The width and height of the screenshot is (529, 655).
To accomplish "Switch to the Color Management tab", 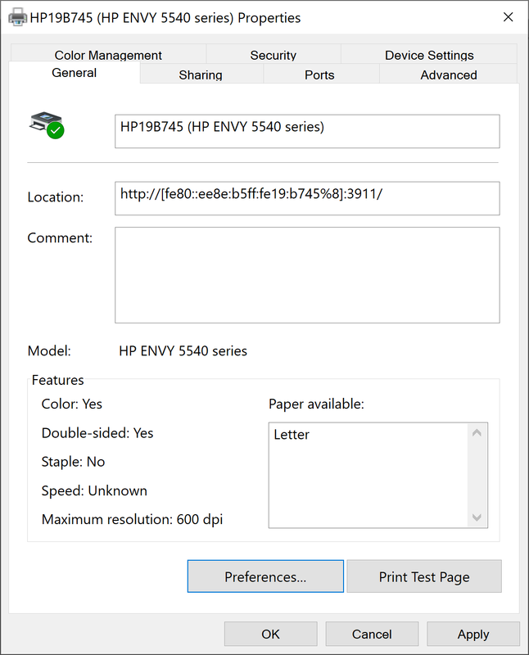I will [108, 56].
